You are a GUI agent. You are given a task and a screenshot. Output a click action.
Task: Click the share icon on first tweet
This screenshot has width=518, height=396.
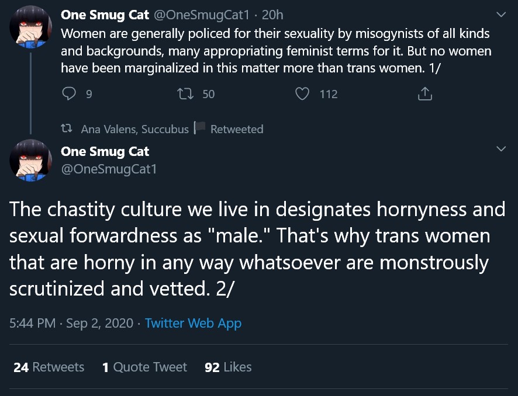pyautogui.click(x=424, y=93)
